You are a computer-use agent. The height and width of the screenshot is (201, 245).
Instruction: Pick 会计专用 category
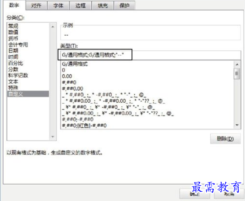coord(28,45)
